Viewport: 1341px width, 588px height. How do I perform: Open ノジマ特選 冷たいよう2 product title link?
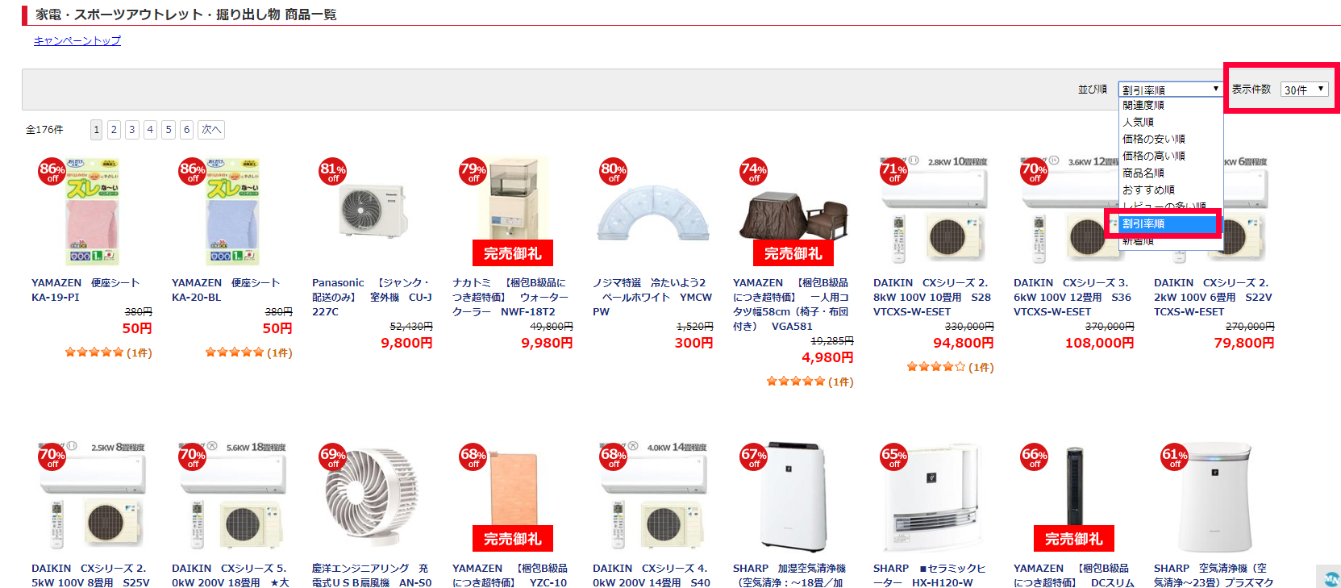coord(652,297)
